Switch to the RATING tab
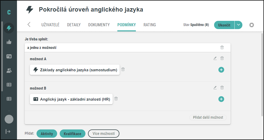 click(x=150, y=25)
